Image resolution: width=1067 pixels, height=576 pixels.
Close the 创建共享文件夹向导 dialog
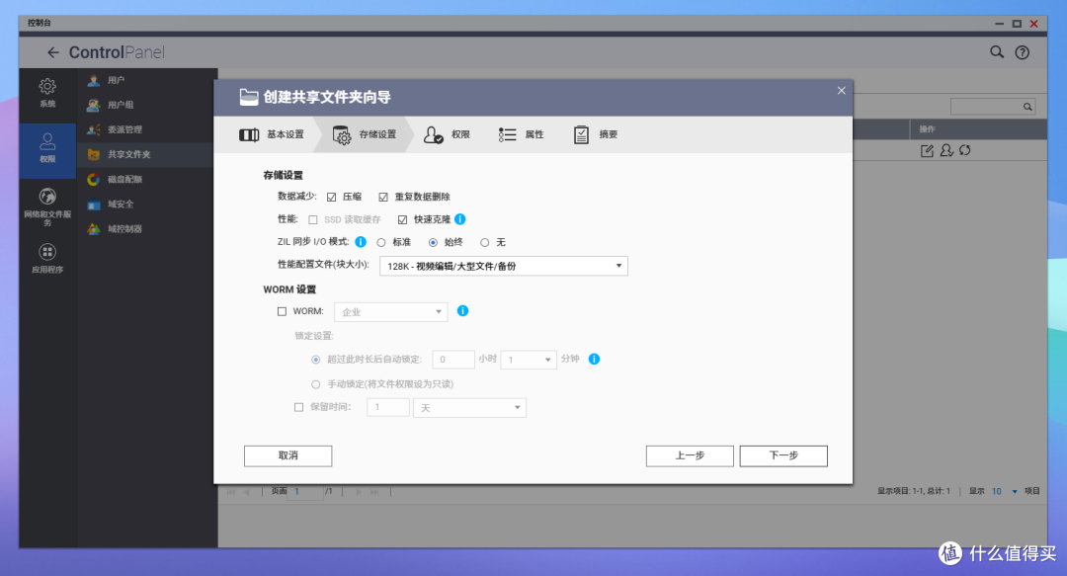[841, 91]
